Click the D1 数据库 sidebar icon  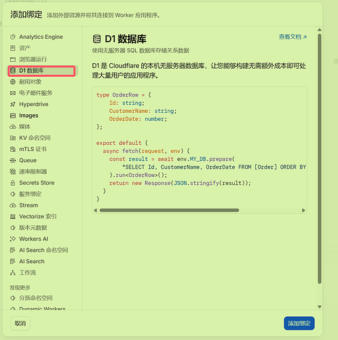pos(13,71)
